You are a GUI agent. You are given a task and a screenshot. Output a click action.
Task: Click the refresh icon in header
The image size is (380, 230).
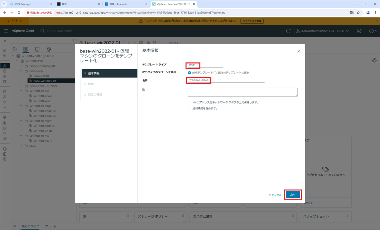click(288, 31)
